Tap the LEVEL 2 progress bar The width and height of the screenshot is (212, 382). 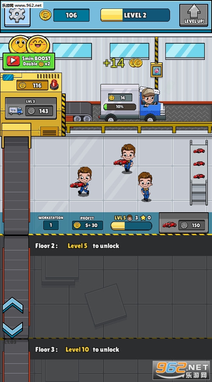[x=135, y=15]
